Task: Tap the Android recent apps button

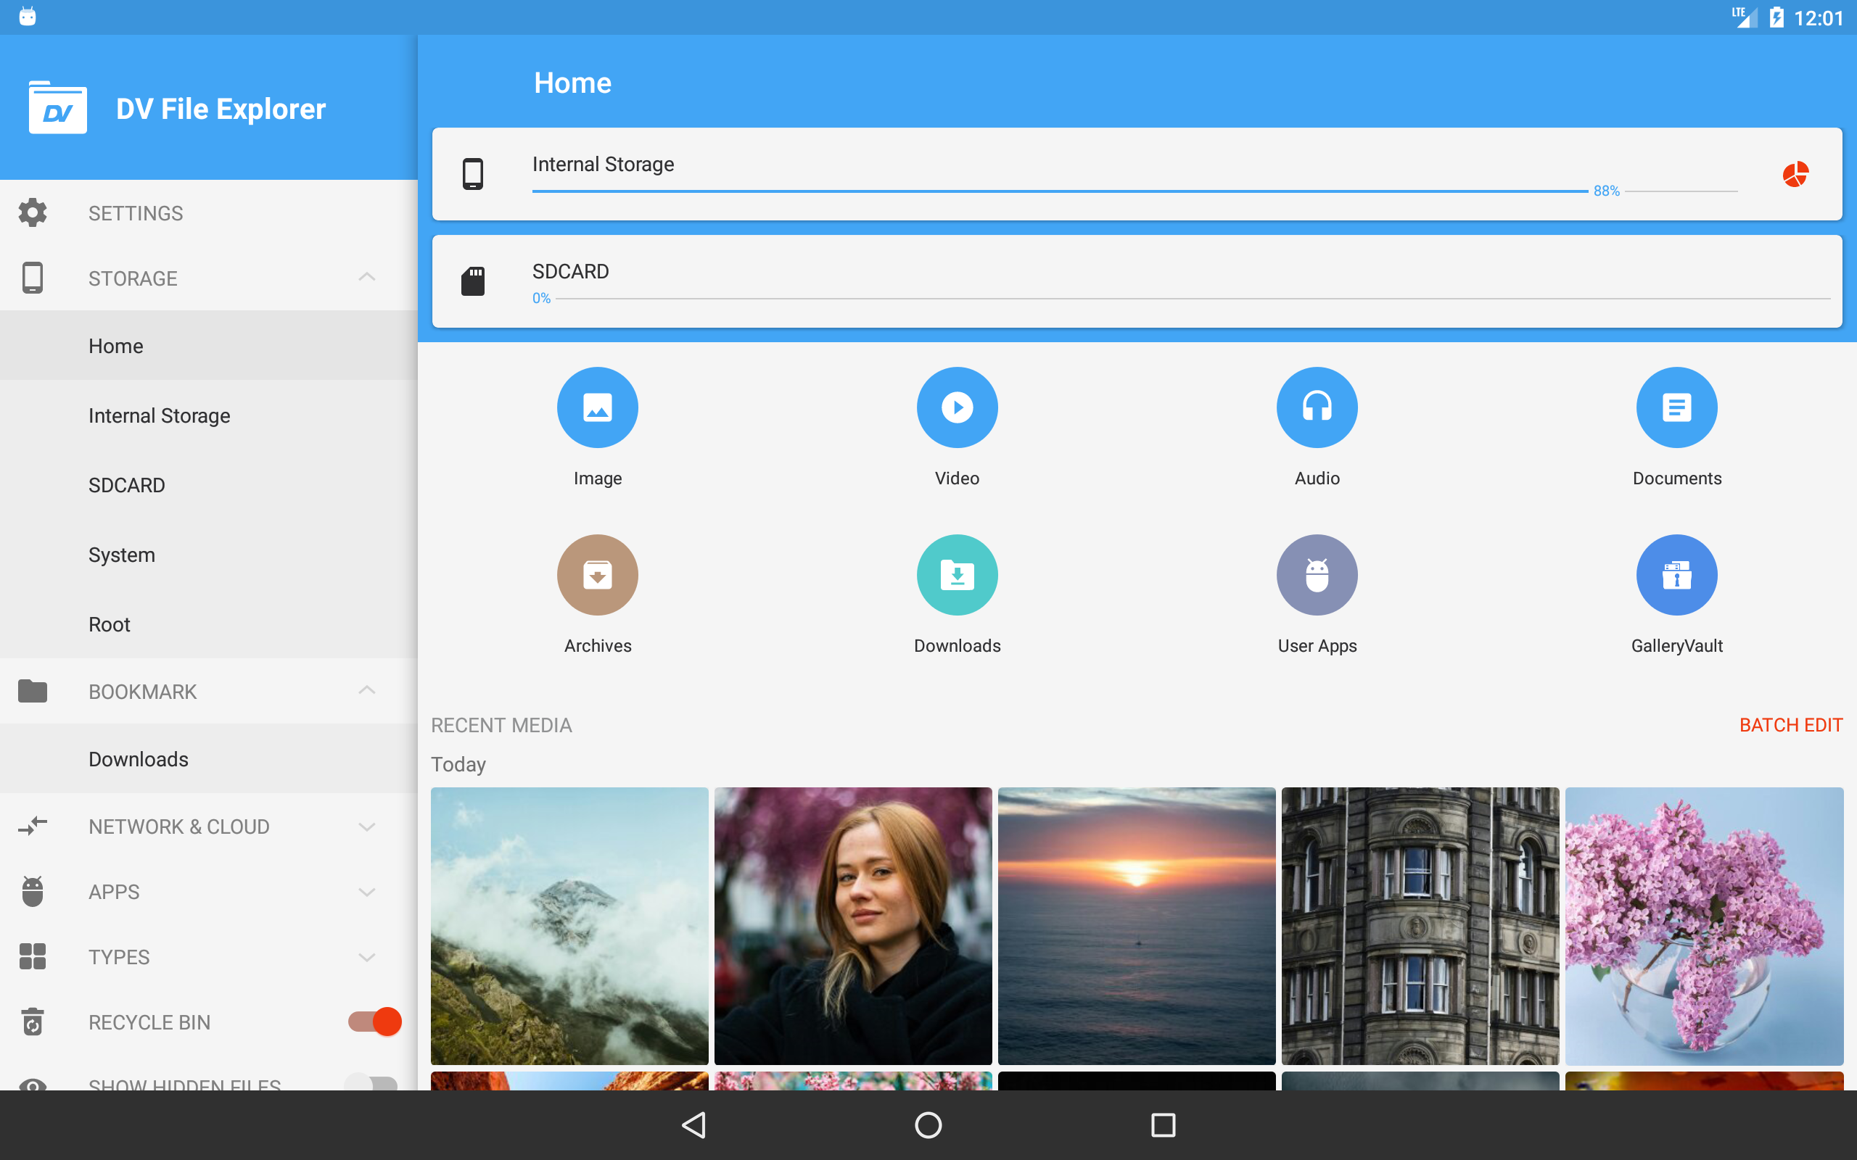Action: pos(1164,1124)
